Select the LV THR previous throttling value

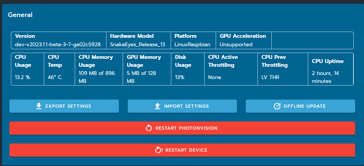[270, 77]
